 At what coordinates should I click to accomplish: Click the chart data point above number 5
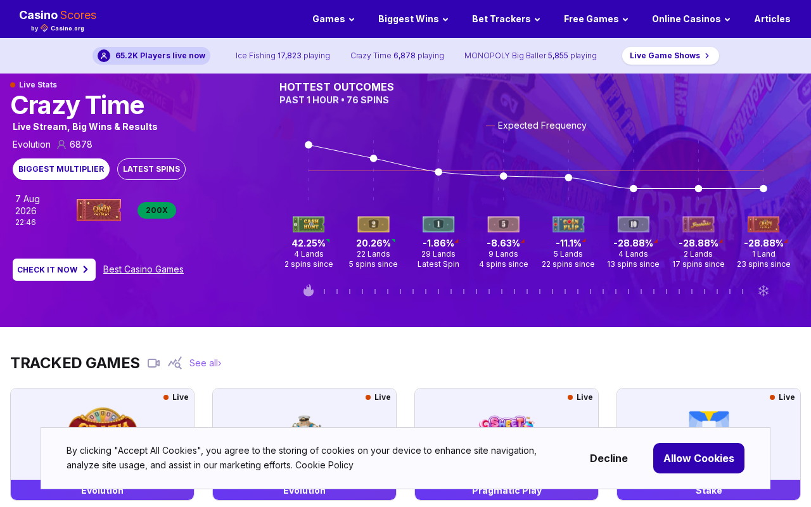504,176
